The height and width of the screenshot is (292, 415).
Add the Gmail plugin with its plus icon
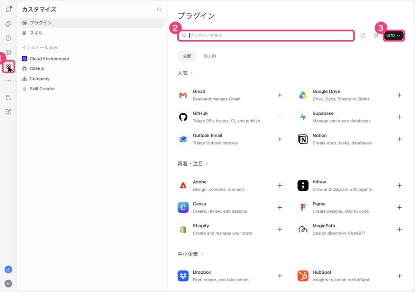[280, 95]
